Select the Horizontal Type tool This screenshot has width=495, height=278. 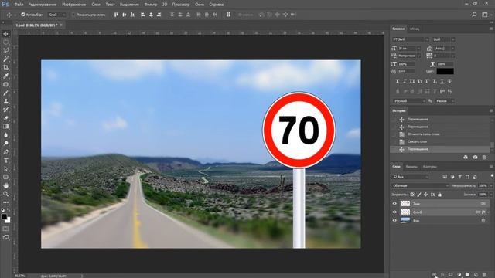click(5, 160)
